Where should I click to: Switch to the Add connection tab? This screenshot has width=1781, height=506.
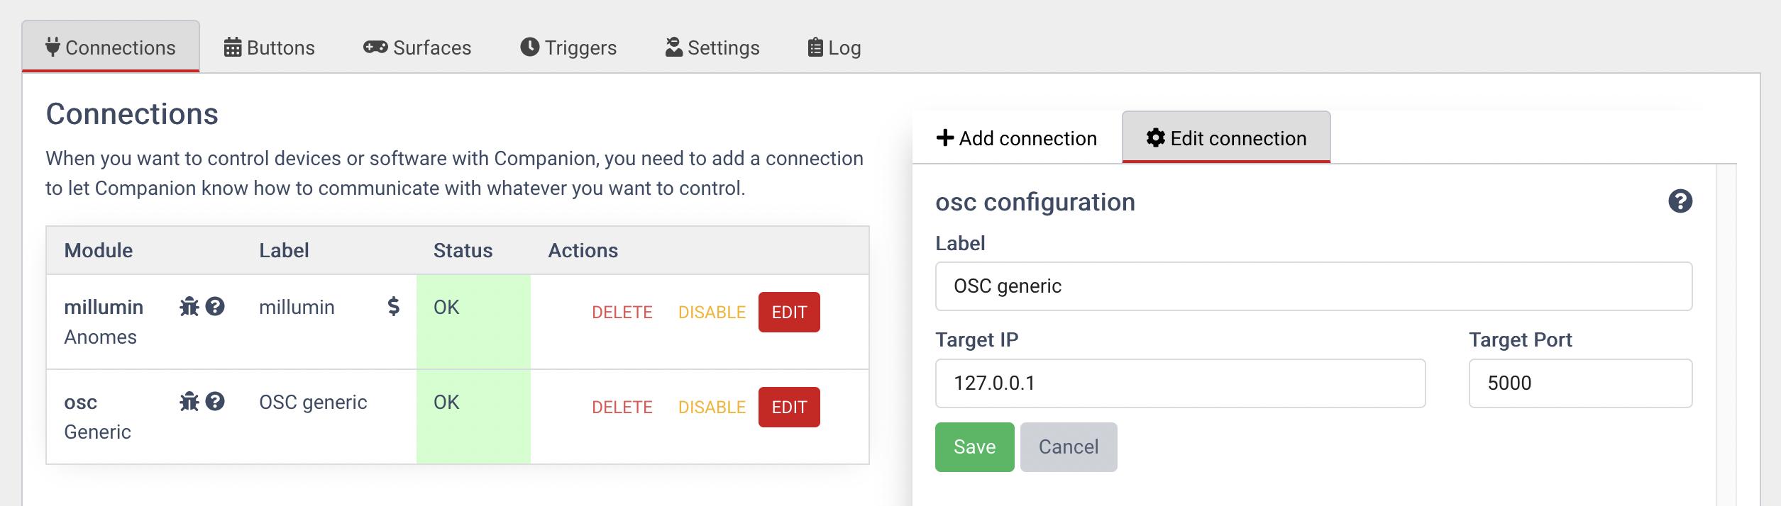(x=1017, y=138)
